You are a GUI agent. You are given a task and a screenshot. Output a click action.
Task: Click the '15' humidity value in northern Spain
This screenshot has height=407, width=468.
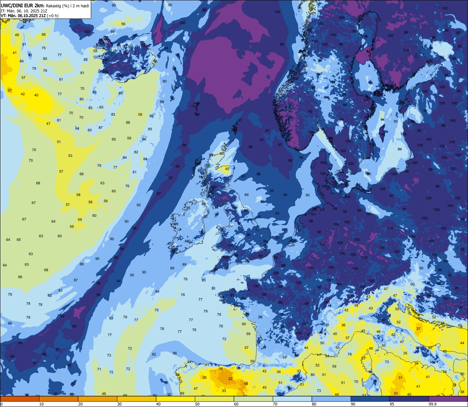click(221, 369)
